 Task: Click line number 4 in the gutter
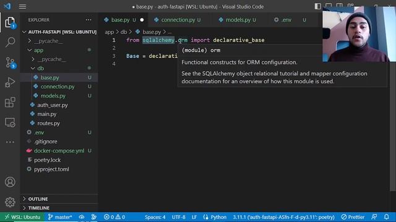click(x=114, y=64)
